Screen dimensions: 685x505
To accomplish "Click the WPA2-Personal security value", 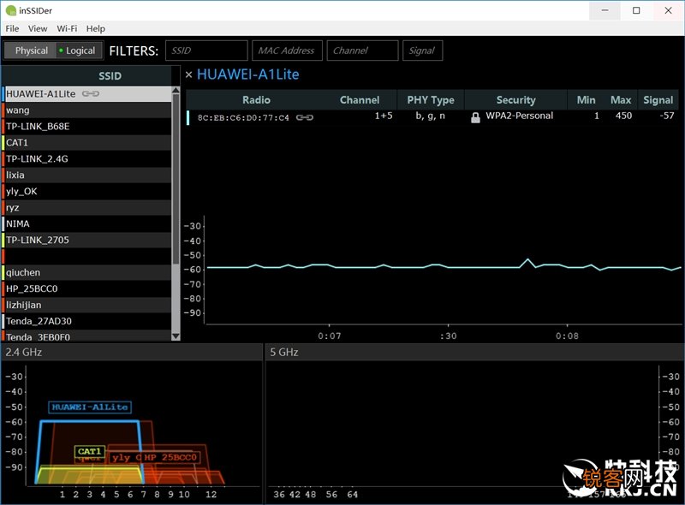I will click(x=519, y=116).
